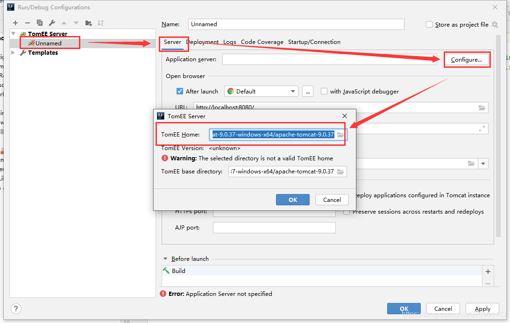Click the wrench Edit Defaults icon
Viewport: 510px width, 323px height.
(52, 23)
